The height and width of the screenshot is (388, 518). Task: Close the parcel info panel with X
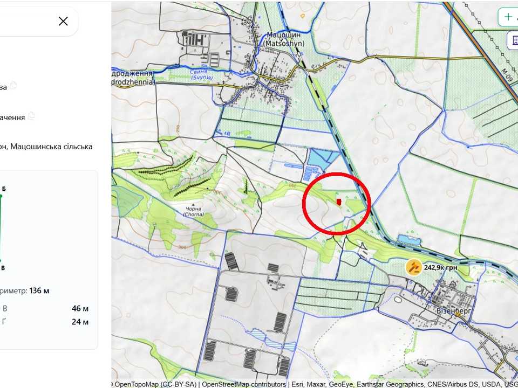63,22
